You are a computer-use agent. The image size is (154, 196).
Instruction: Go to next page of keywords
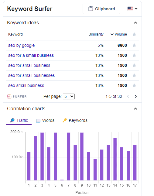coord(136,96)
